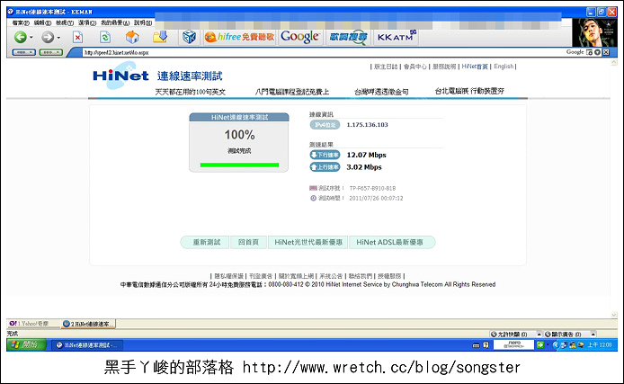Click the 天天都在用的100句英文 banner link
This screenshot has width=624, height=384.
(191, 92)
